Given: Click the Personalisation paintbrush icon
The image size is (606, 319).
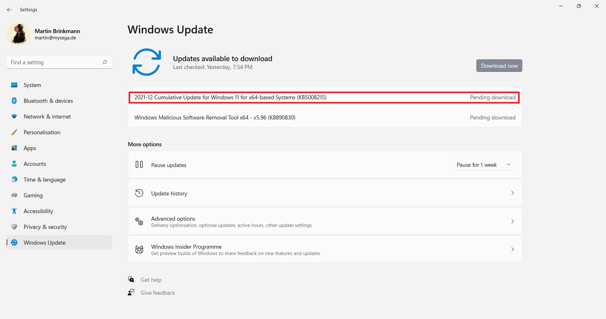Looking at the screenshot, I should click(14, 132).
